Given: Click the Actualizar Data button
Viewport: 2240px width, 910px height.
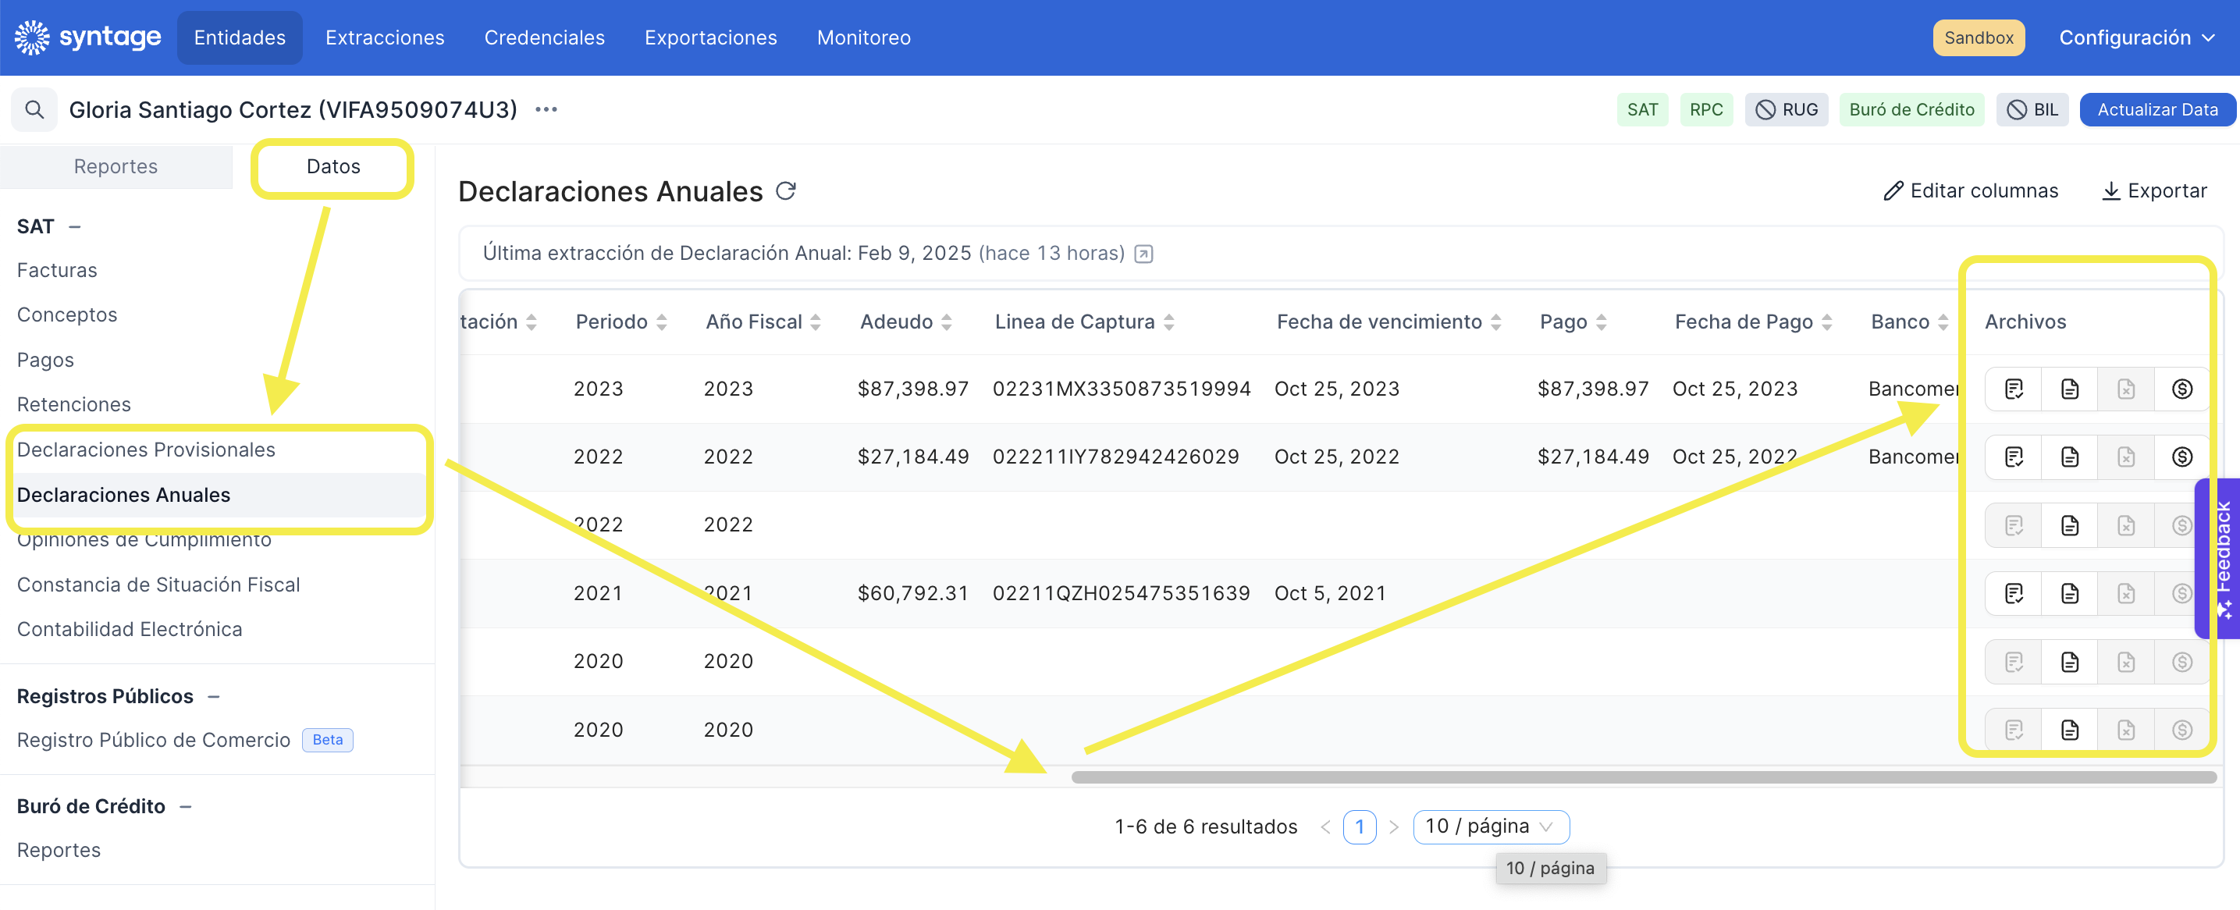Looking at the screenshot, I should pos(2156,109).
